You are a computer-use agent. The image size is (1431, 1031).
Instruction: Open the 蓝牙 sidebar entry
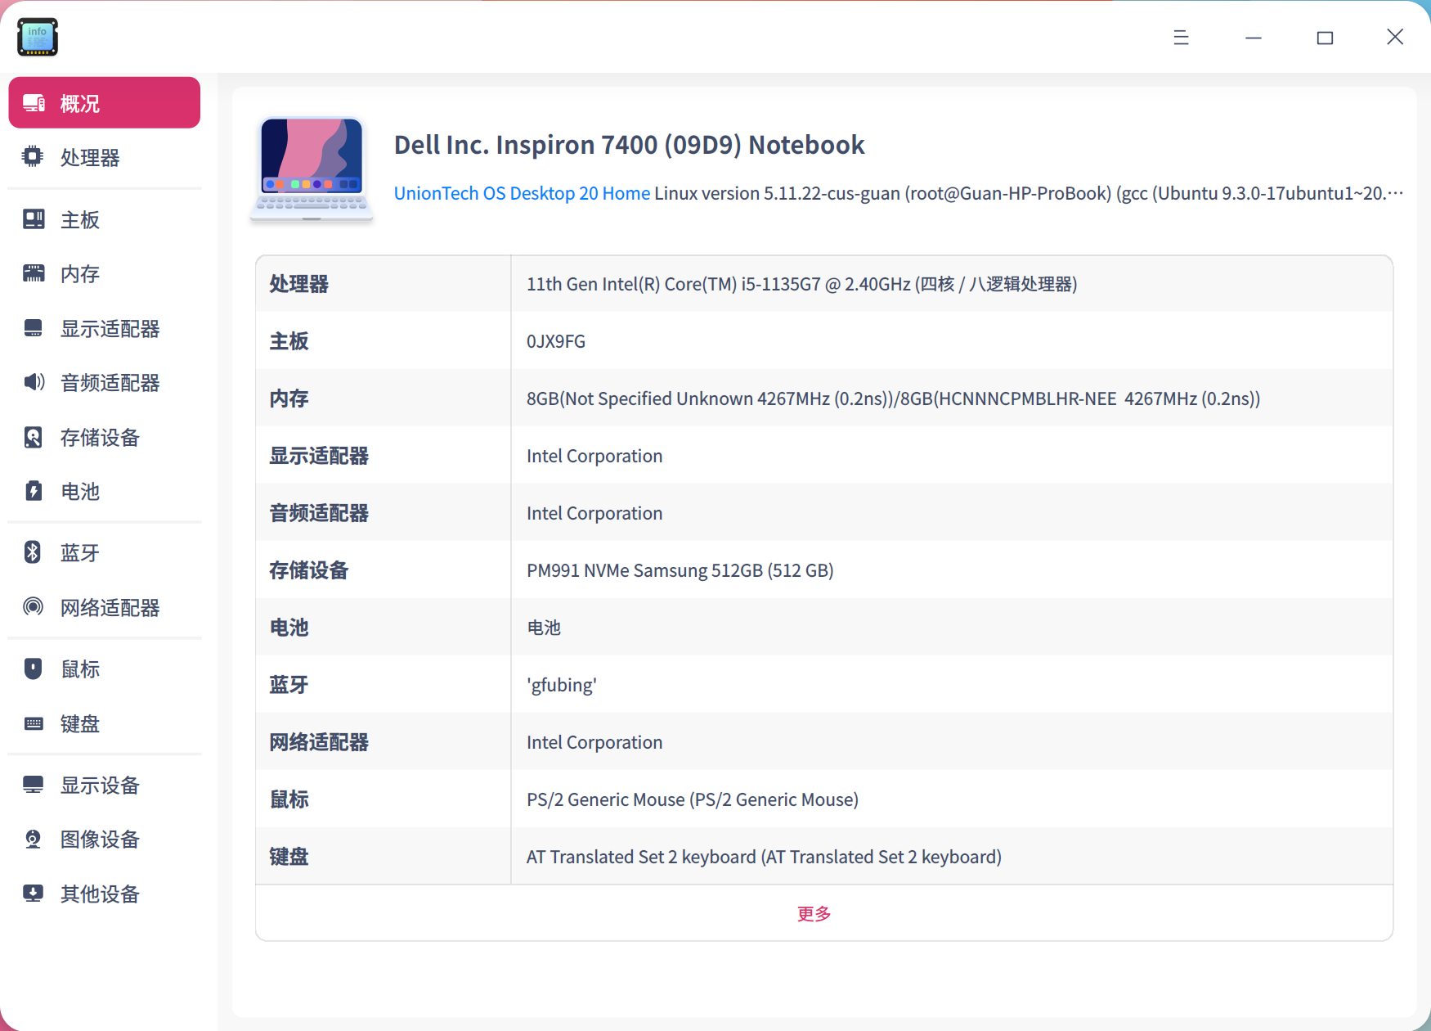[x=105, y=552]
